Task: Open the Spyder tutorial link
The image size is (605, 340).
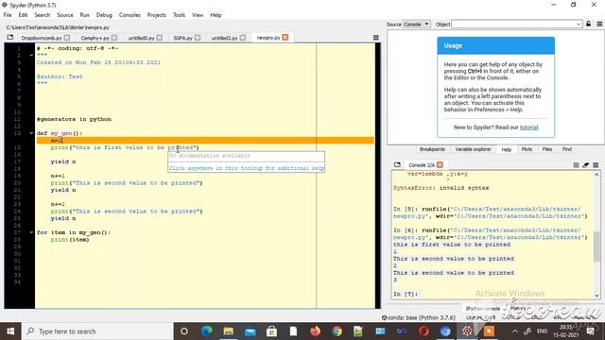Action: [x=528, y=127]
